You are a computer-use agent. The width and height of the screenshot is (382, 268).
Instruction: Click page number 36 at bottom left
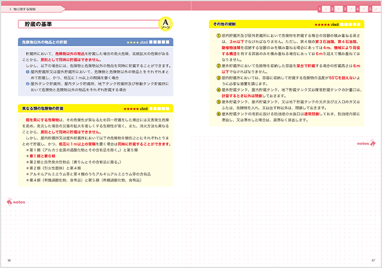coord(9,260)
